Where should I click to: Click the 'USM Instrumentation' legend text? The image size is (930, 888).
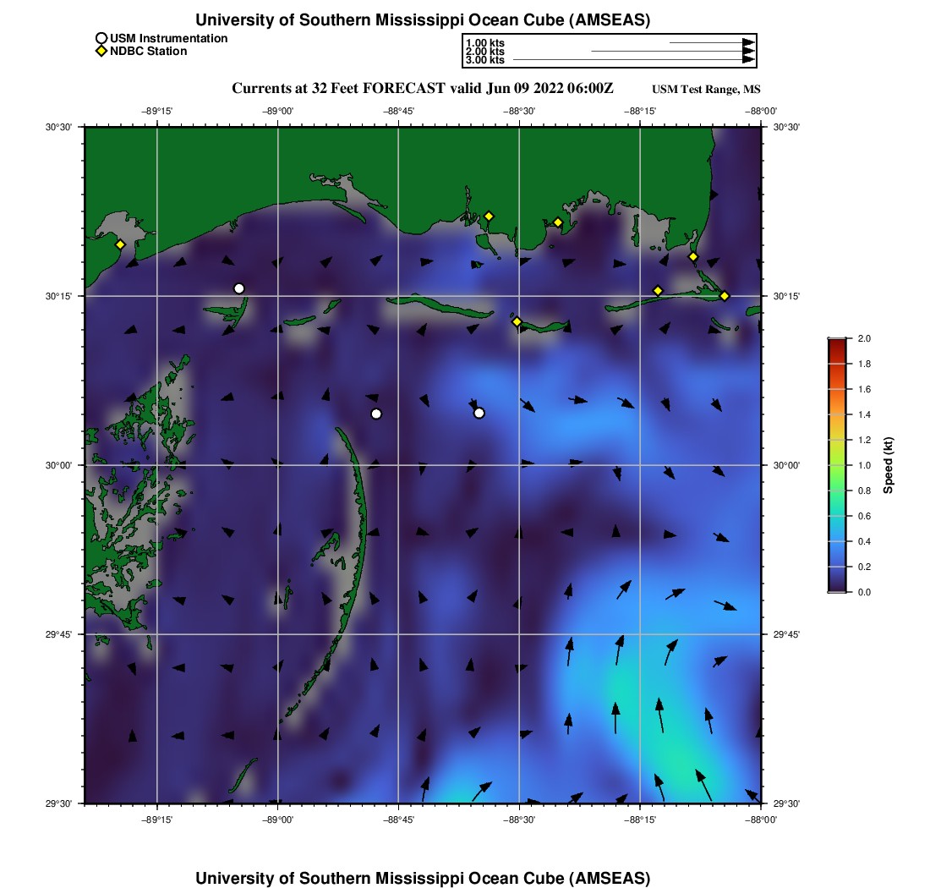[x=168, y=39]
